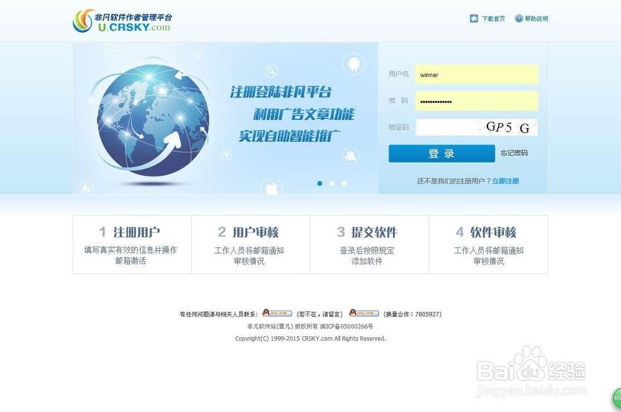Viewport: 621px width, 412px height.
Task: Click the question-mark help icon beside 帮助说明
Action: pos(519,18)
